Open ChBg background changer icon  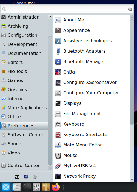click(58, 72)
